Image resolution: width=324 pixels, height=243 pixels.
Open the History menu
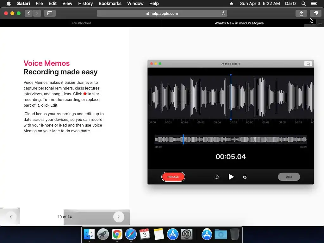click(x=85, y=3)
